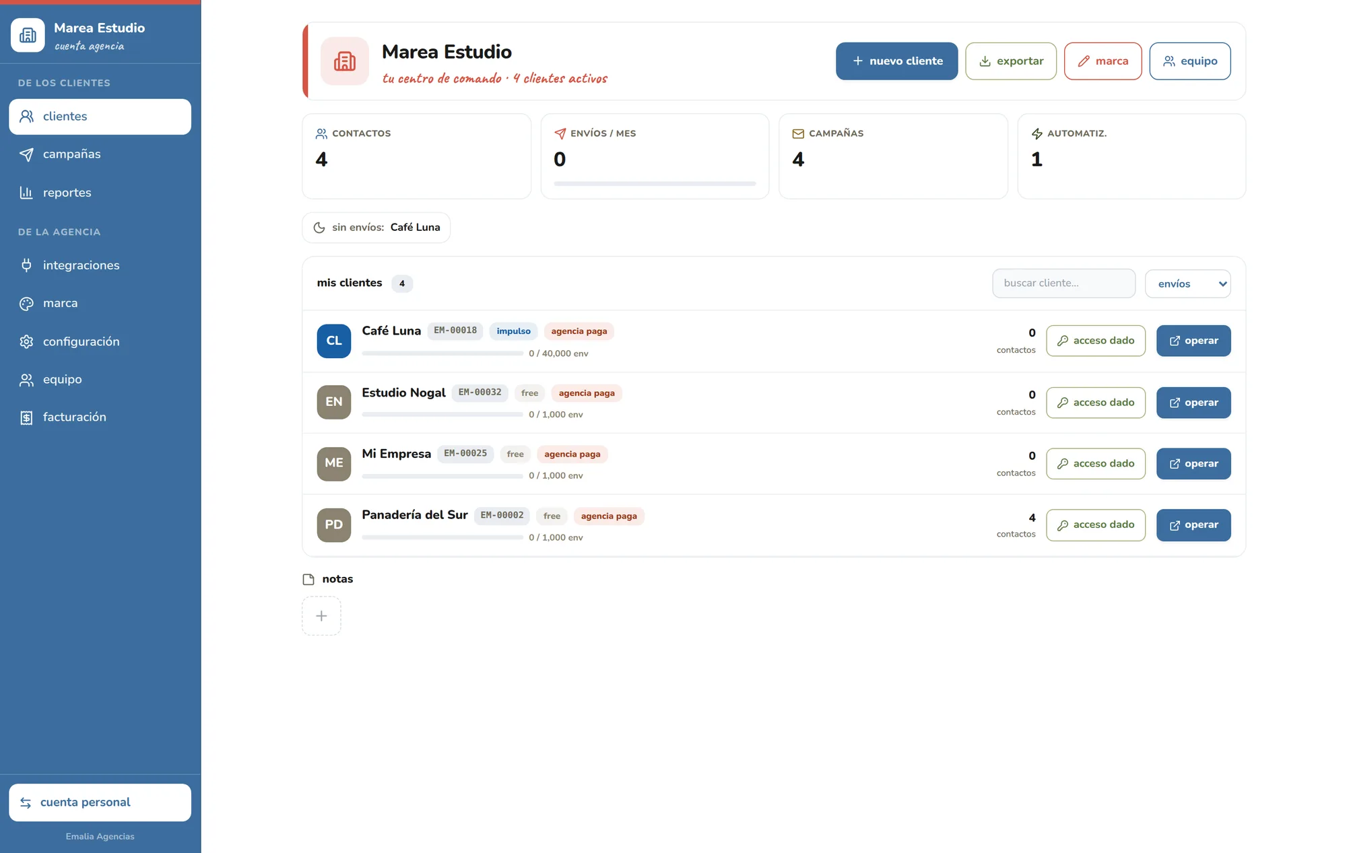Click Estudio Nogal's free plan badge
Viewport: 1347px width, 853px height.
coord(530,393)
